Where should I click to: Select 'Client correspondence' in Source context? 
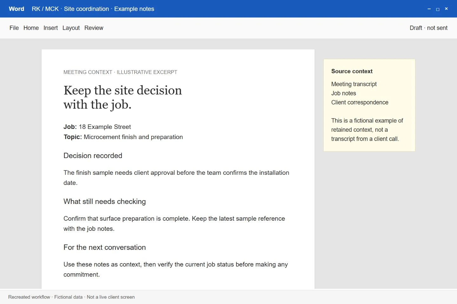tap(360, 102)
